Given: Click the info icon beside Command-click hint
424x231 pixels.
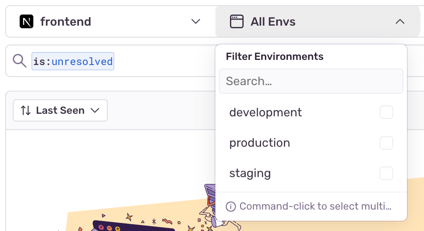Looking at the screenshot, I should tap(231, 206).
